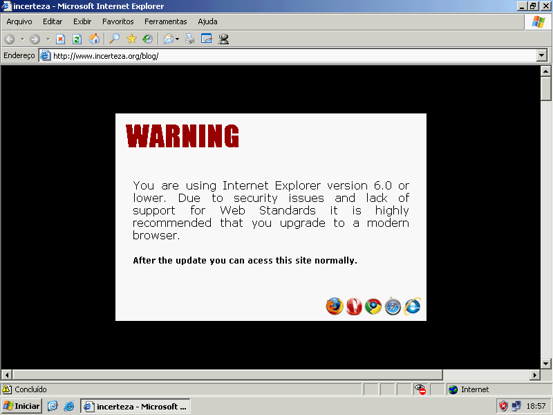Screen dimensions: 553x415
Task: Expand the address bar dropdown
Action: click(x=541, y=56)
